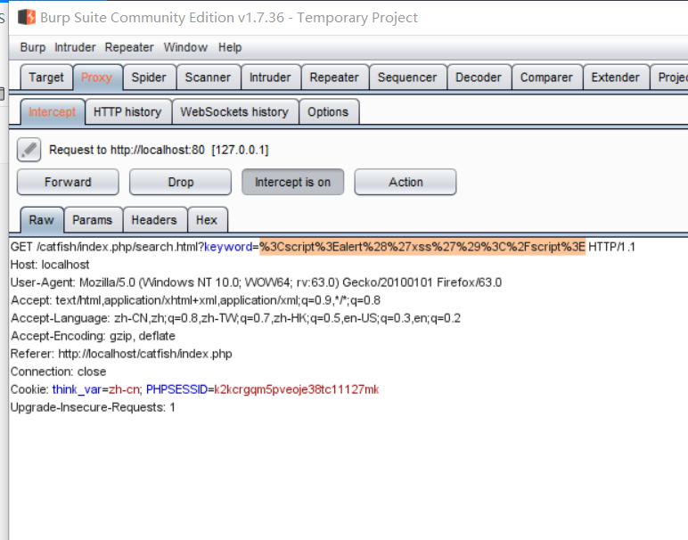The image size is (688, 540).
Task: Click the Request to http://localhost:80 label
Action: pyautogui.click(x=159, y=150)
